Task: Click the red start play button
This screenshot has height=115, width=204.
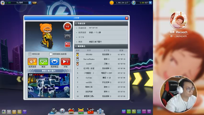Action: coord(66,62)
